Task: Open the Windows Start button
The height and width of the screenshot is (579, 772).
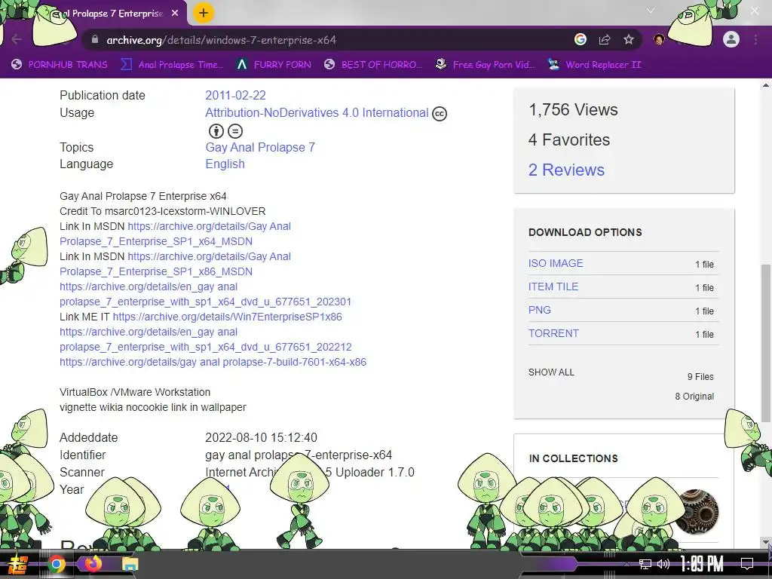Action: click(x=17, y=564)
